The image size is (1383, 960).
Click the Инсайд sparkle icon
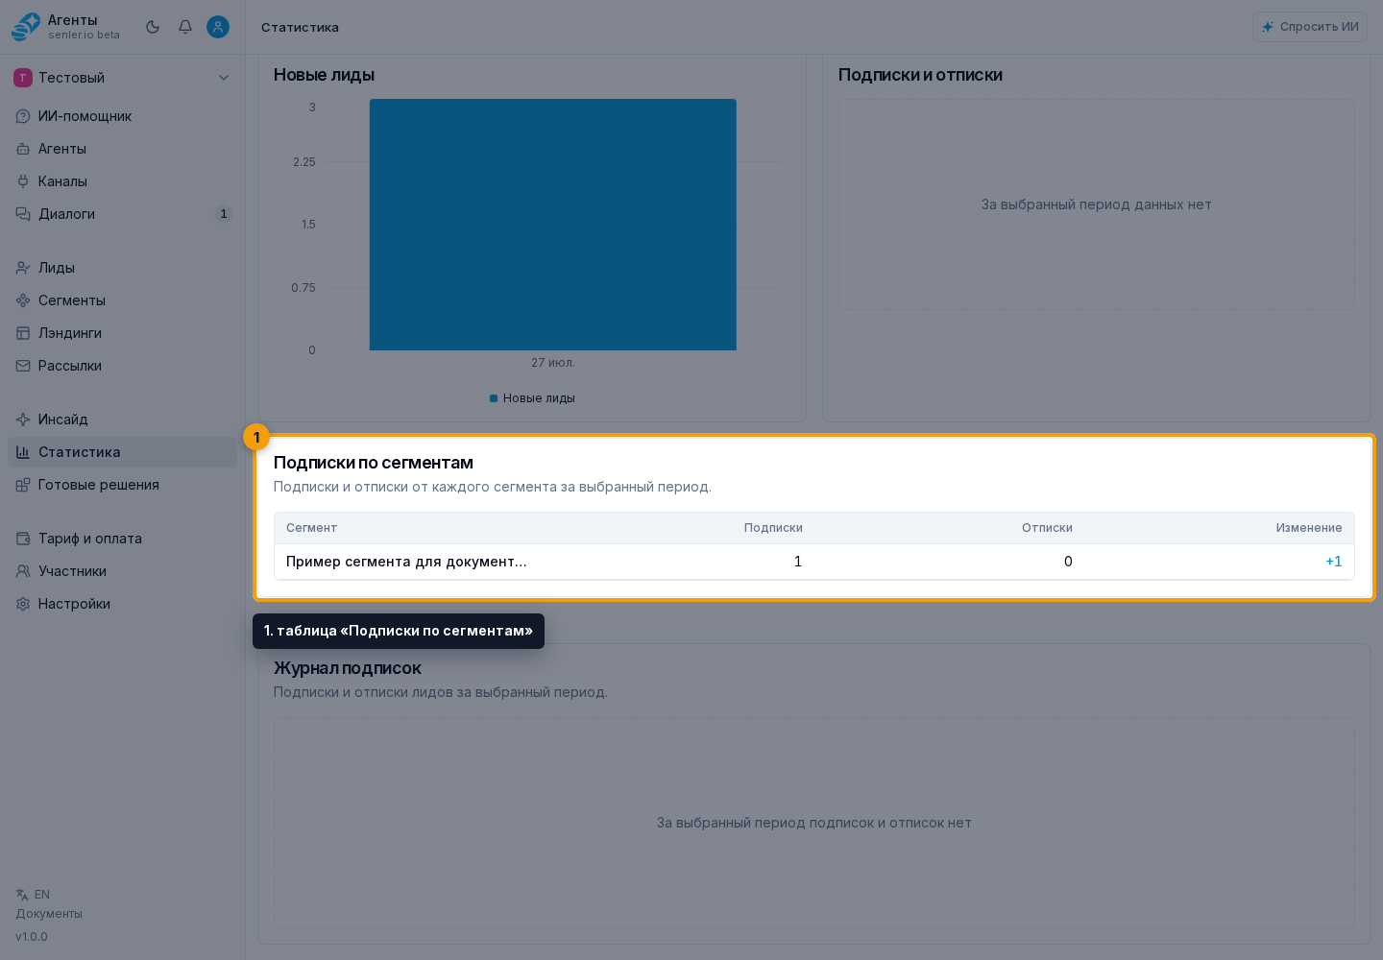tap(23, 420)
